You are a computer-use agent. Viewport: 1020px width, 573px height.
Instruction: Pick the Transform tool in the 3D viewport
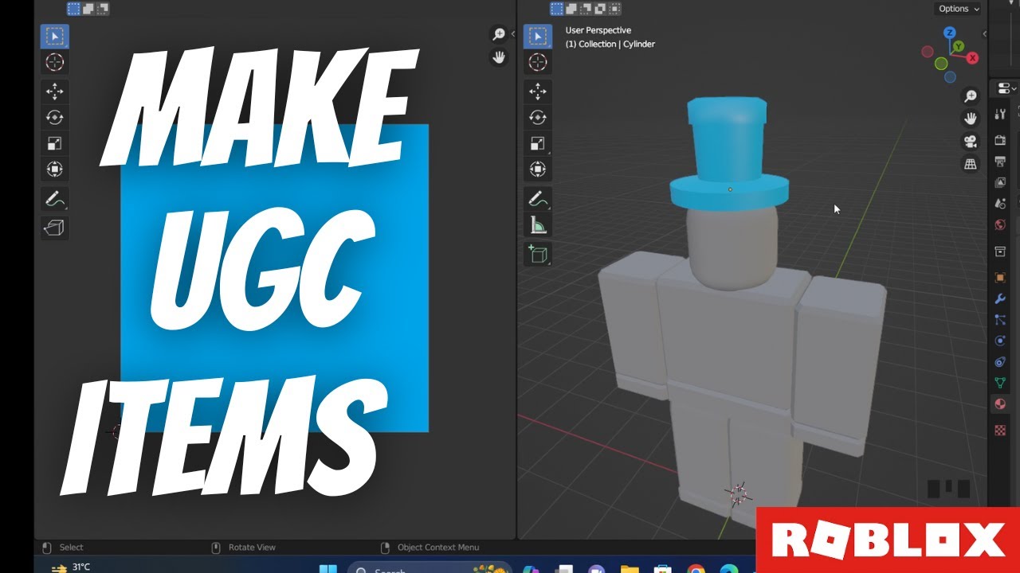tap(538, 169)
